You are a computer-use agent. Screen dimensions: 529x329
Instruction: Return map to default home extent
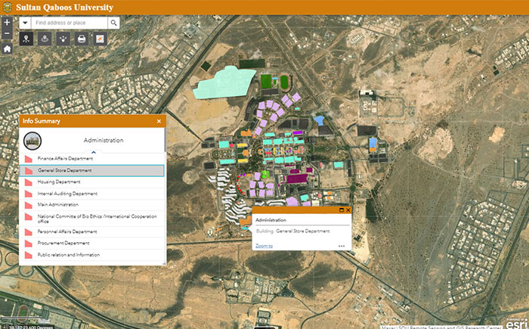7,48
